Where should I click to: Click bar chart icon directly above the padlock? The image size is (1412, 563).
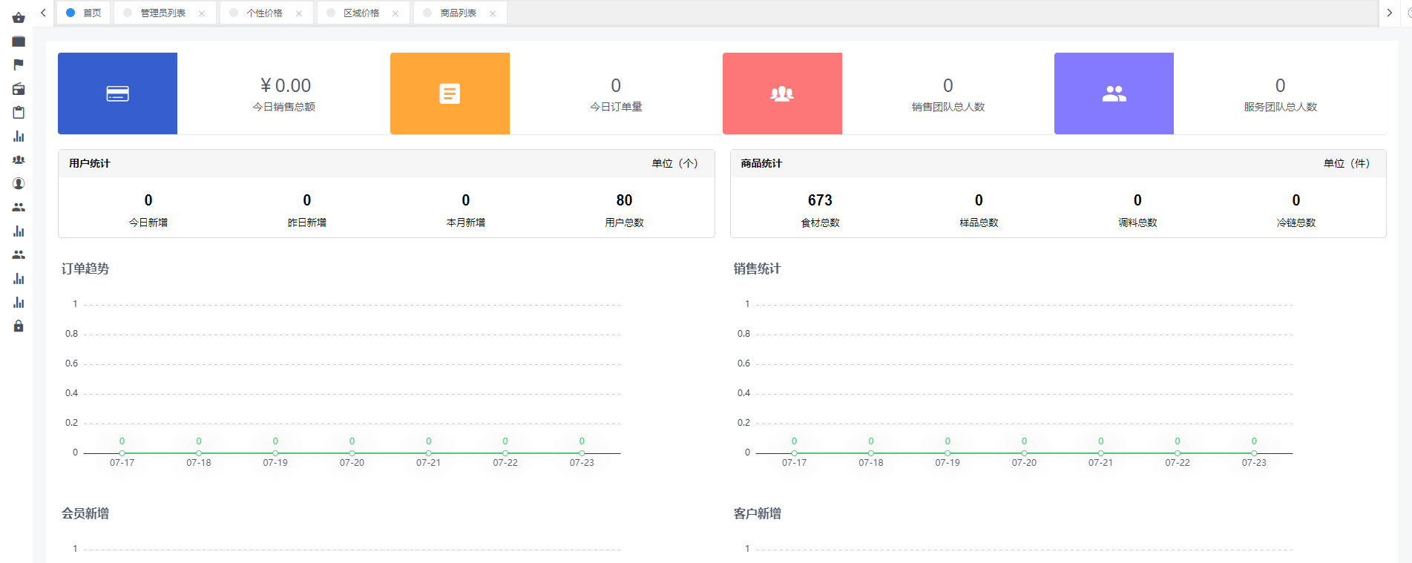[19, 303]
